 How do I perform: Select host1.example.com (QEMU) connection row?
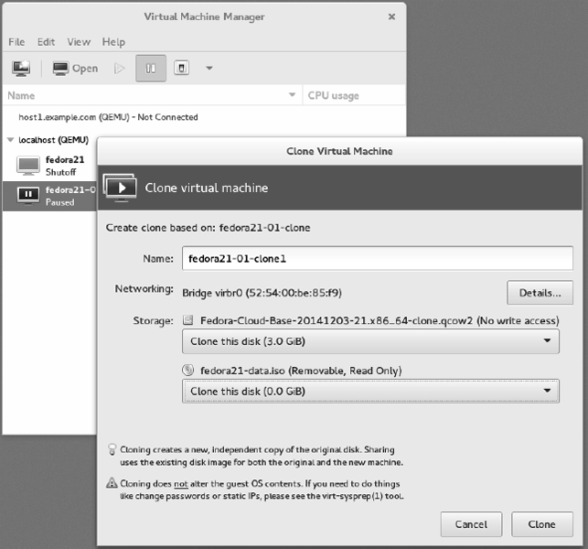coord(204,117)
